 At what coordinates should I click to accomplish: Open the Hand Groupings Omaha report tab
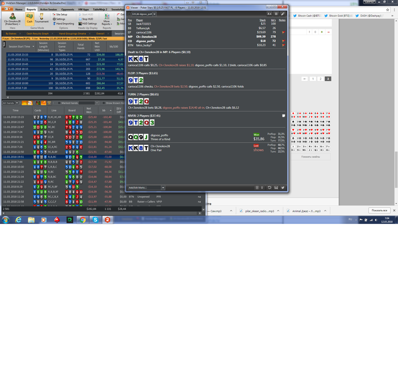pyautogui.click(x=72, y=34)
